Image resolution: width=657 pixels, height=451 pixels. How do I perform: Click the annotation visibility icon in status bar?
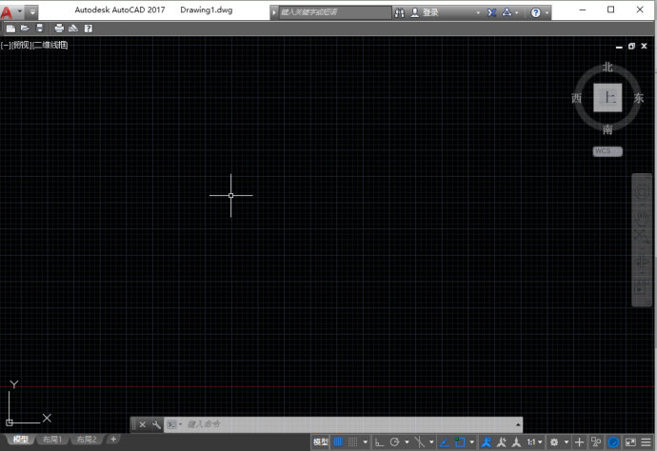tap(502, 441)
